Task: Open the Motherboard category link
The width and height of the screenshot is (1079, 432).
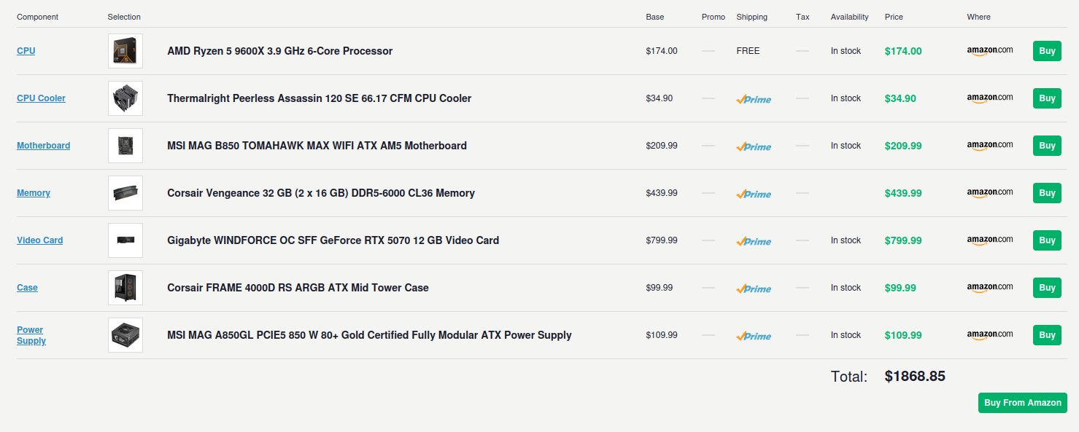Action: [x=44, y=146]
